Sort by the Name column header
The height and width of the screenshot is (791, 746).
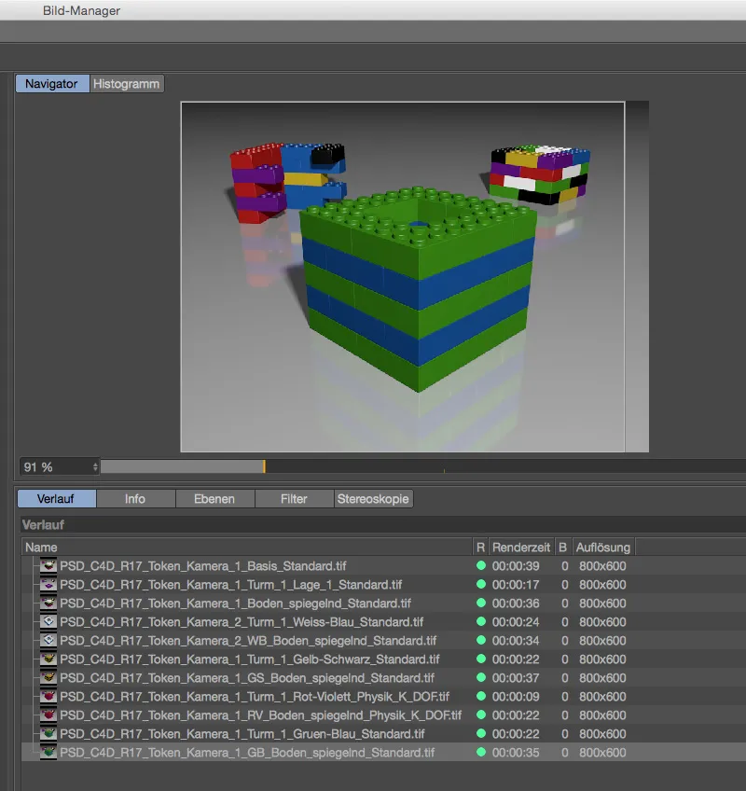click(x=247, y=548)
